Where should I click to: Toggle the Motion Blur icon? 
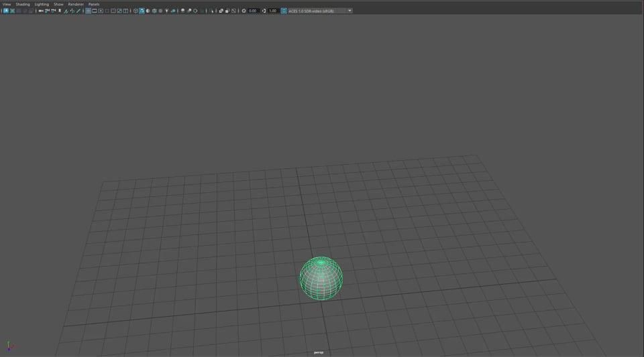[x=189, y=11]
